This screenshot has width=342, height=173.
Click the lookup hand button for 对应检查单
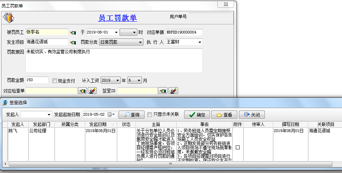[82, 91]
